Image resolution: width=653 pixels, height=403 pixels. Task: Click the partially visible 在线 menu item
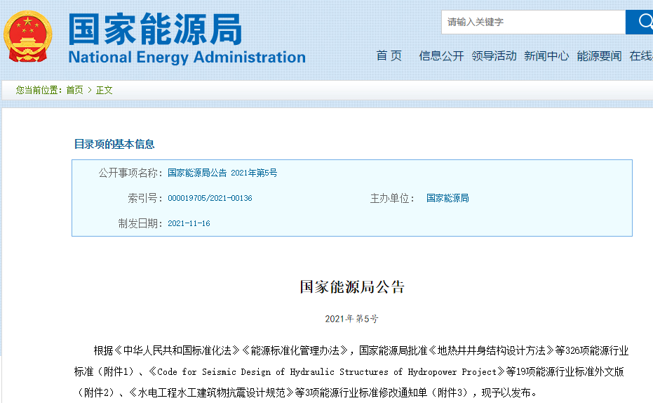click(641, 56)
